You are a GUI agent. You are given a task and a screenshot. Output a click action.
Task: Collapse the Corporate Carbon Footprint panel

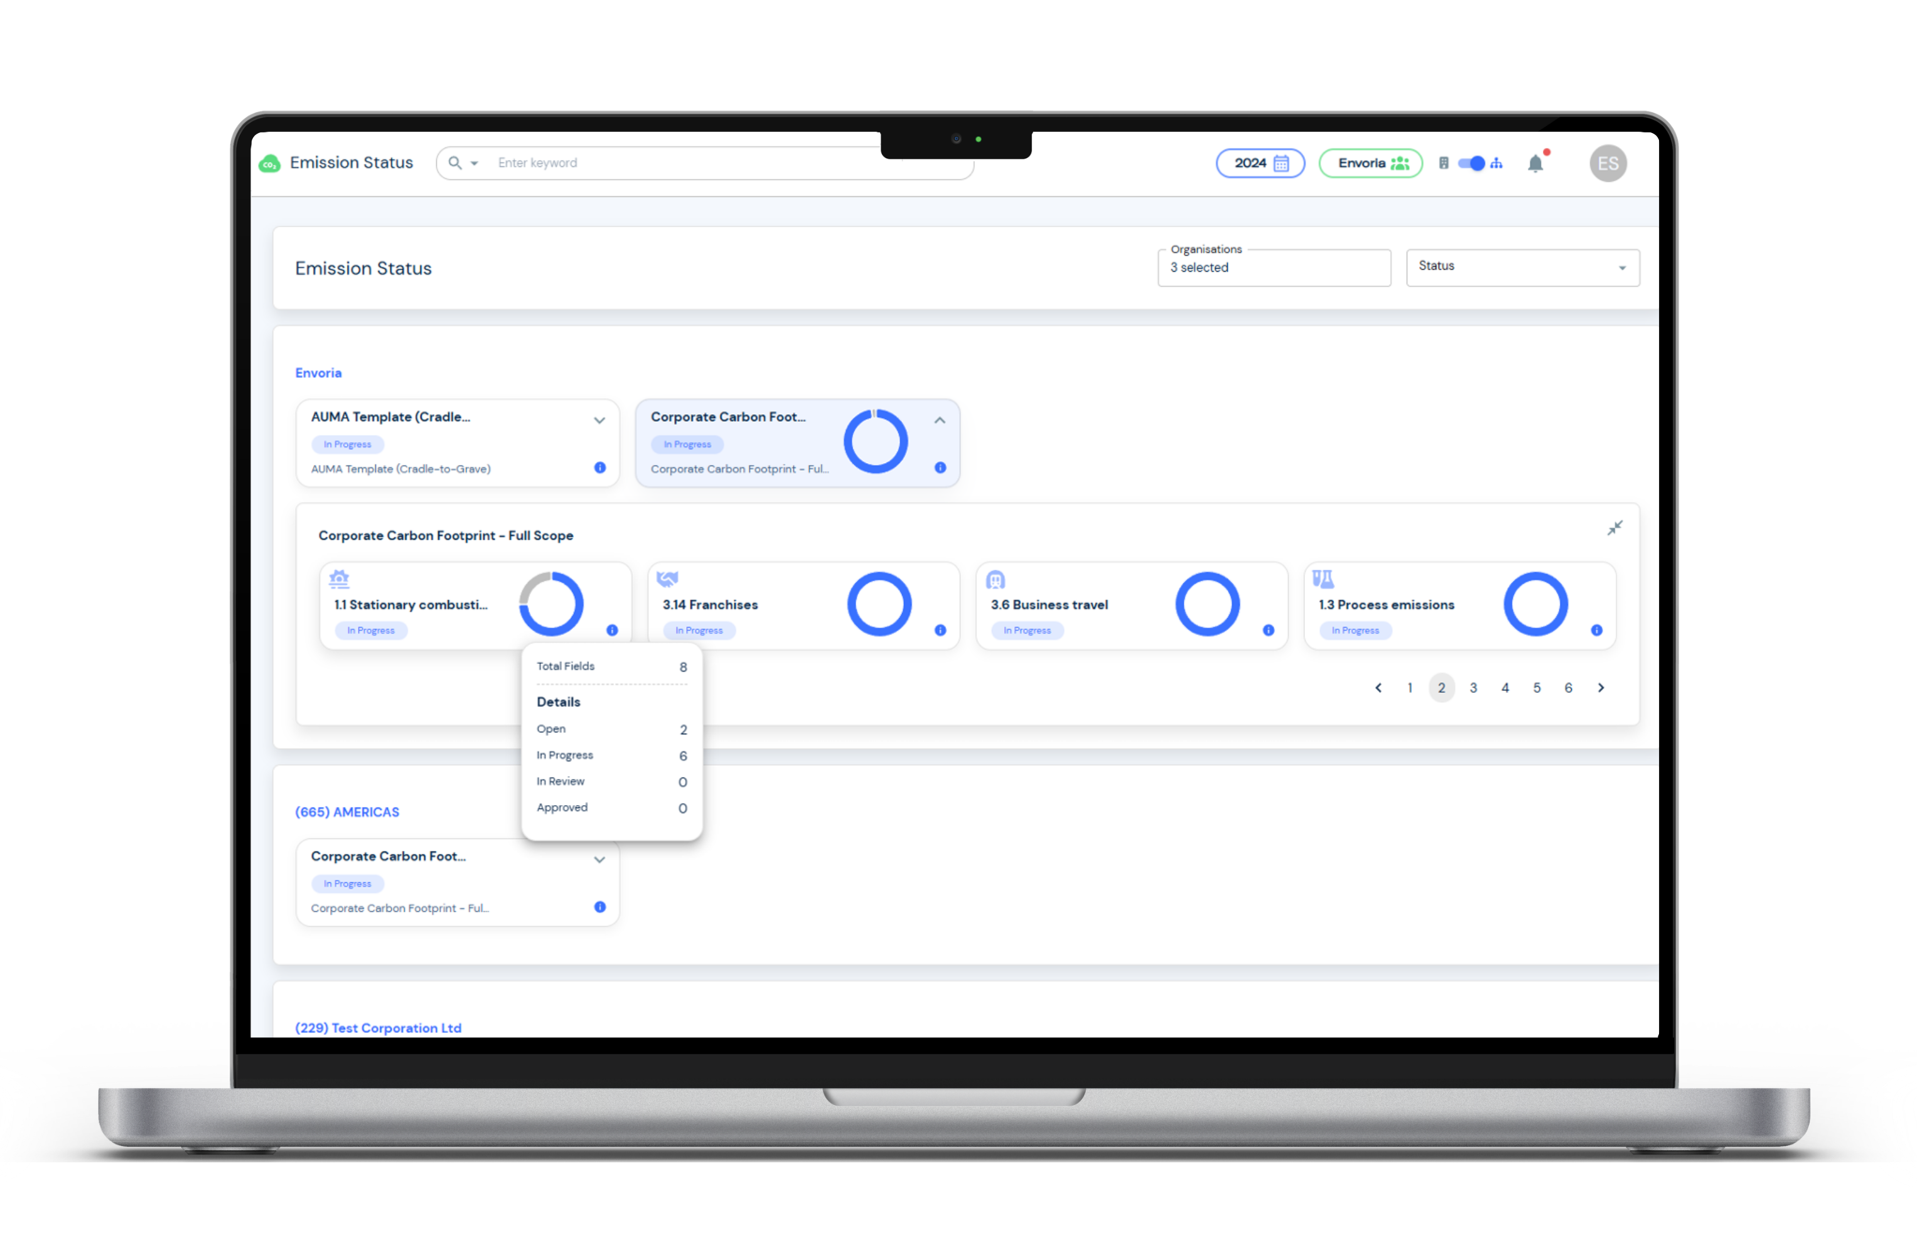[x=1614, y=527]
